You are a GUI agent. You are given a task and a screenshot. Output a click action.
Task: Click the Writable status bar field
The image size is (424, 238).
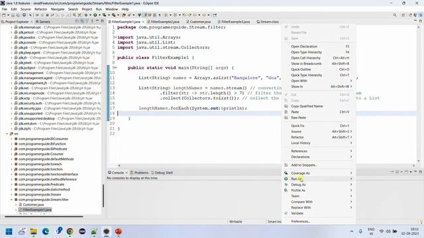236,221
